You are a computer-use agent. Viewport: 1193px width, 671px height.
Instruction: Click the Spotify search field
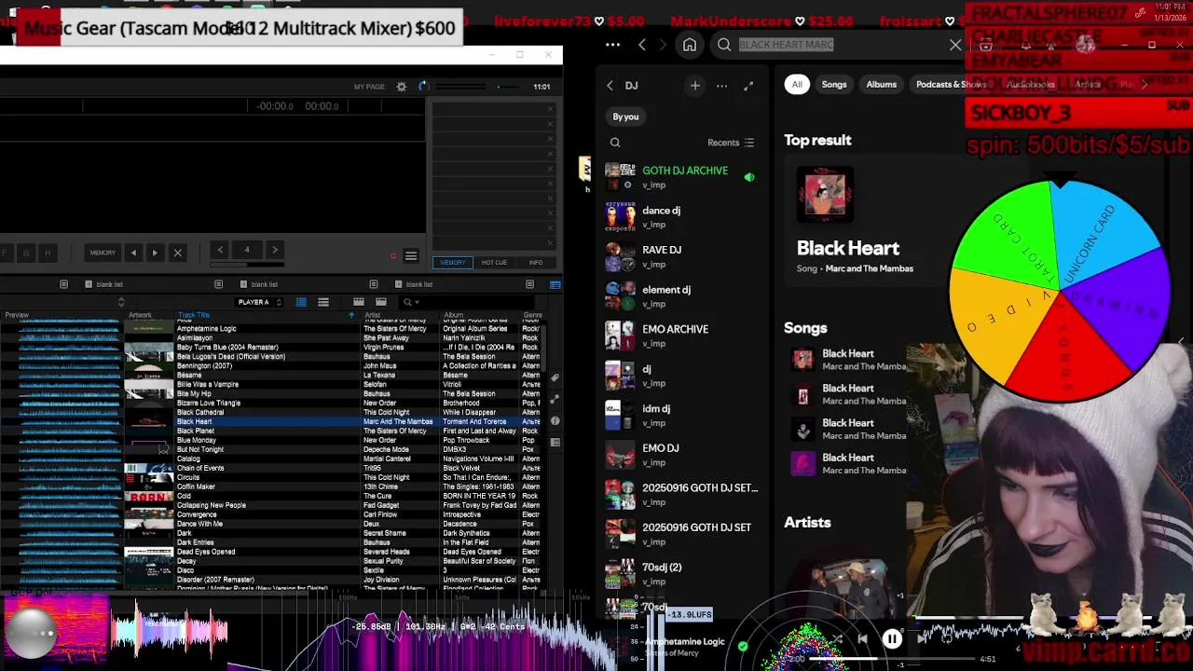point(839,45)
